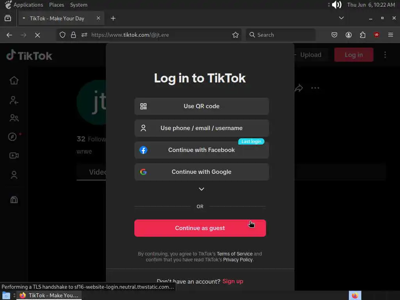Open Firefox View icon beside tabs
Image resolution: width=400 pixels, height=300 pixels.
pos(8,18)
